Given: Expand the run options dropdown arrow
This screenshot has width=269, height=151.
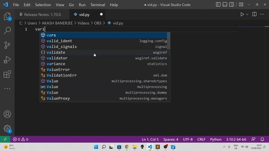Looking at the screenshot, I should (x=247, y=15).
